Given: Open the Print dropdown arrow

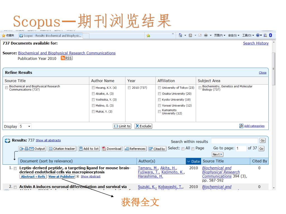Looking at the screenshot, I should pos(211,35).
